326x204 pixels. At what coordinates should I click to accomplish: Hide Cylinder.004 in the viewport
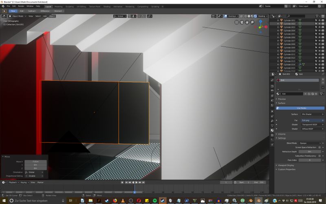[x=319, y=31]
